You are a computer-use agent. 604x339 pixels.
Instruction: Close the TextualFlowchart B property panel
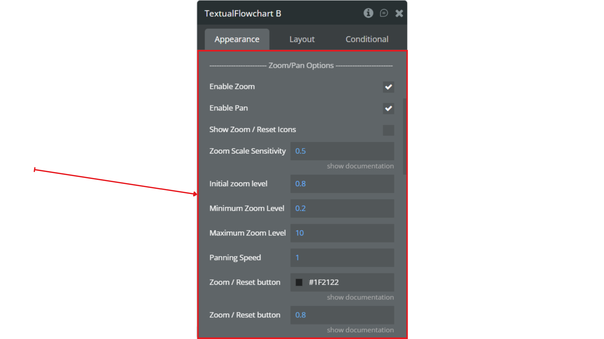click(399, 13)
